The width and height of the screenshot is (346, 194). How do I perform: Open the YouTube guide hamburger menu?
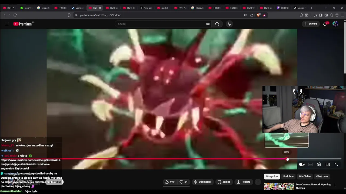7,24
